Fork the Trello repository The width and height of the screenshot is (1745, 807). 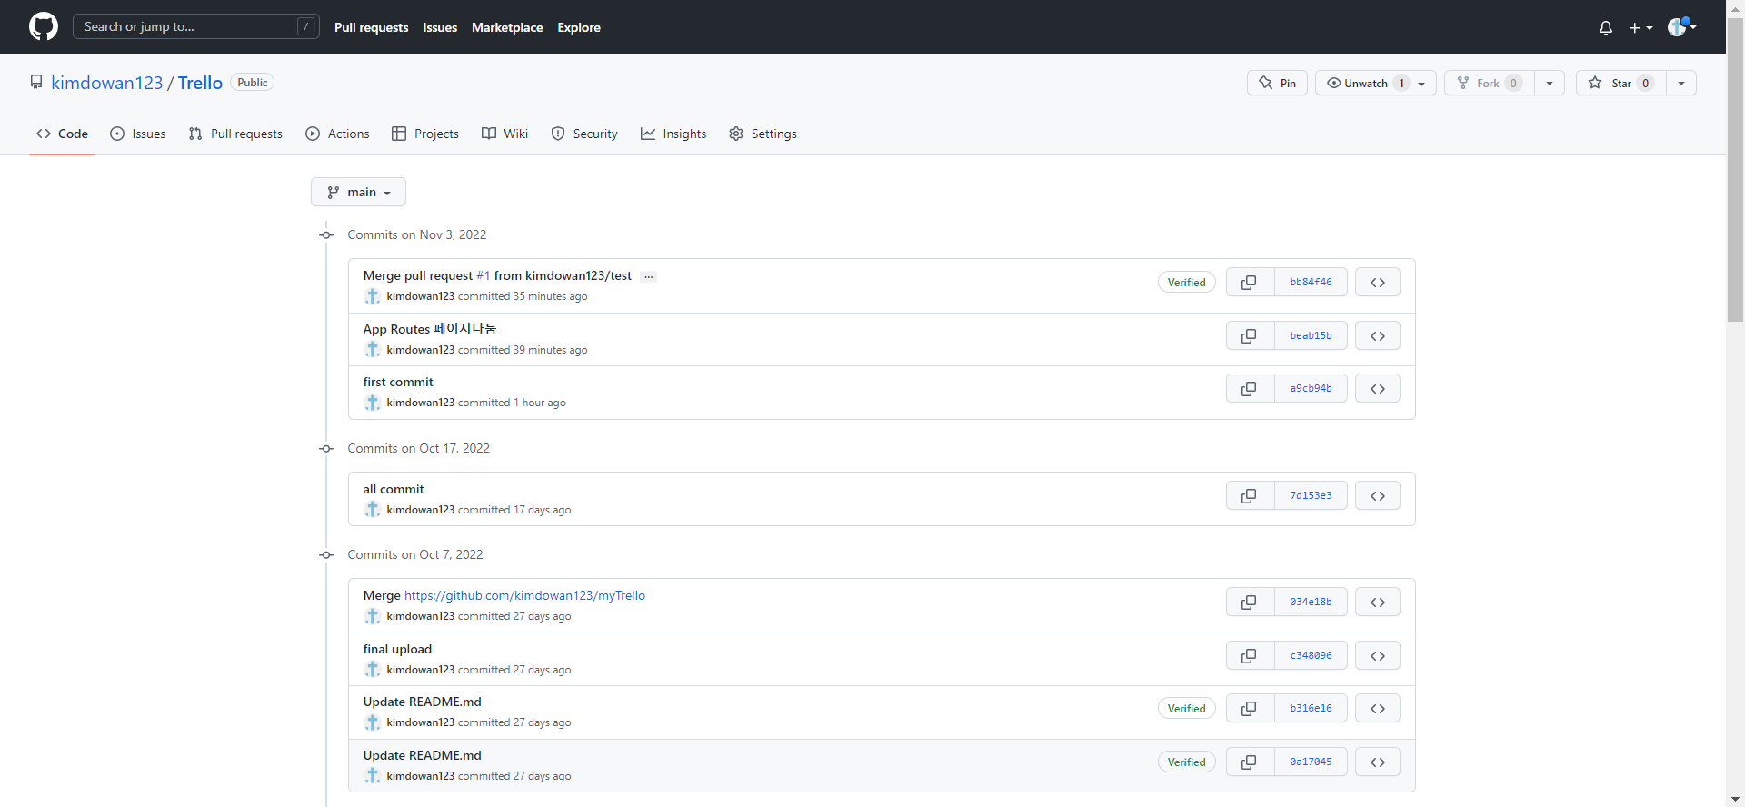pos(1490,83)
